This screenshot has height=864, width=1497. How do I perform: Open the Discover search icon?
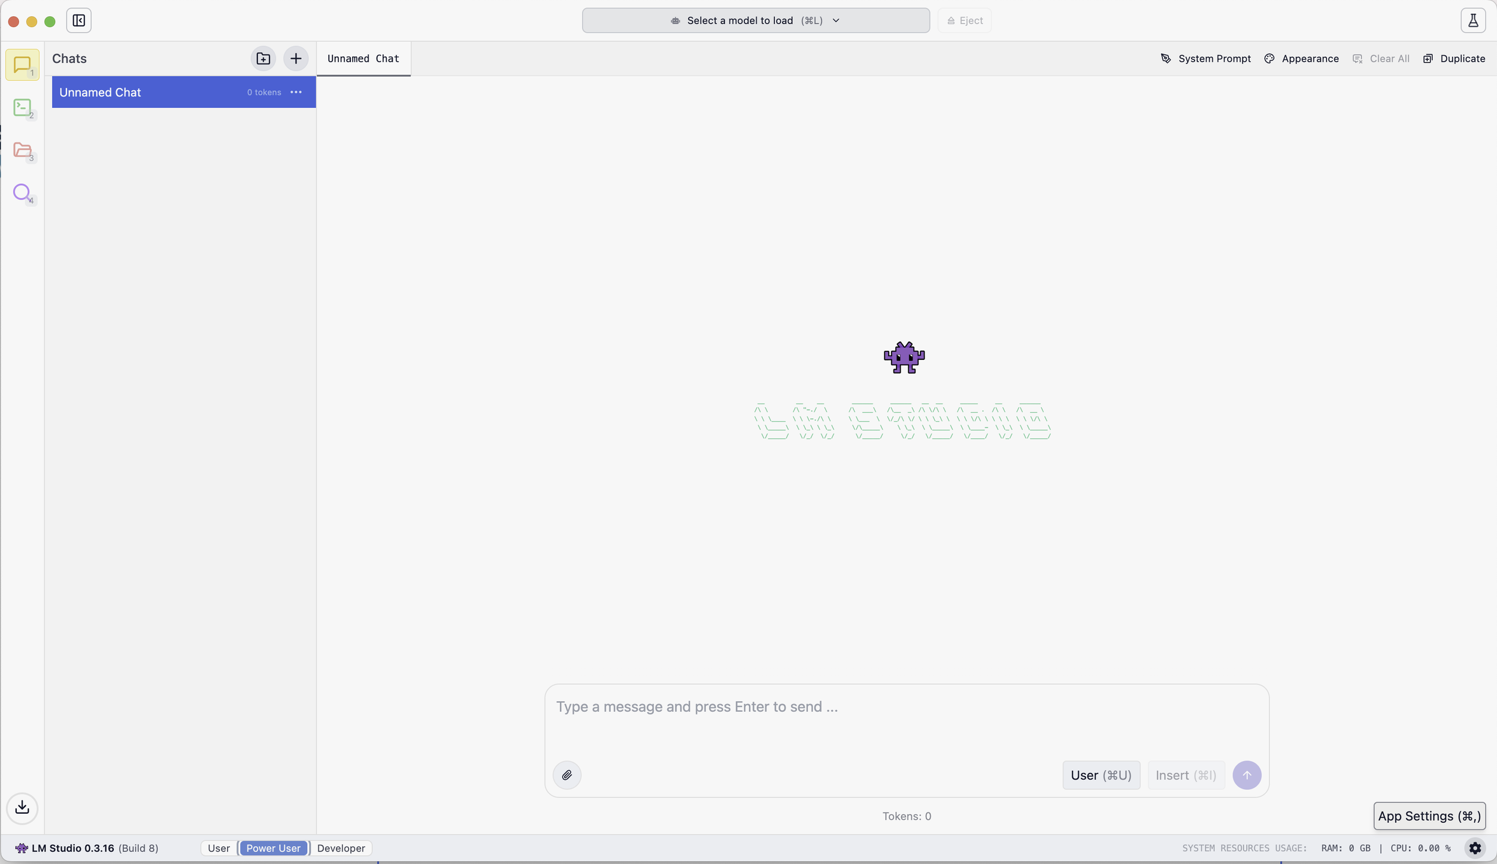(22, 193)
